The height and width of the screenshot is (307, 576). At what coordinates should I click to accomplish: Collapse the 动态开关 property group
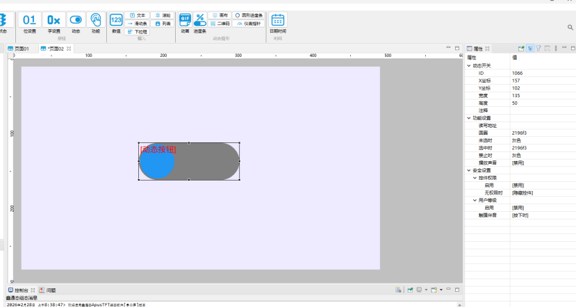tap(469, 65)
